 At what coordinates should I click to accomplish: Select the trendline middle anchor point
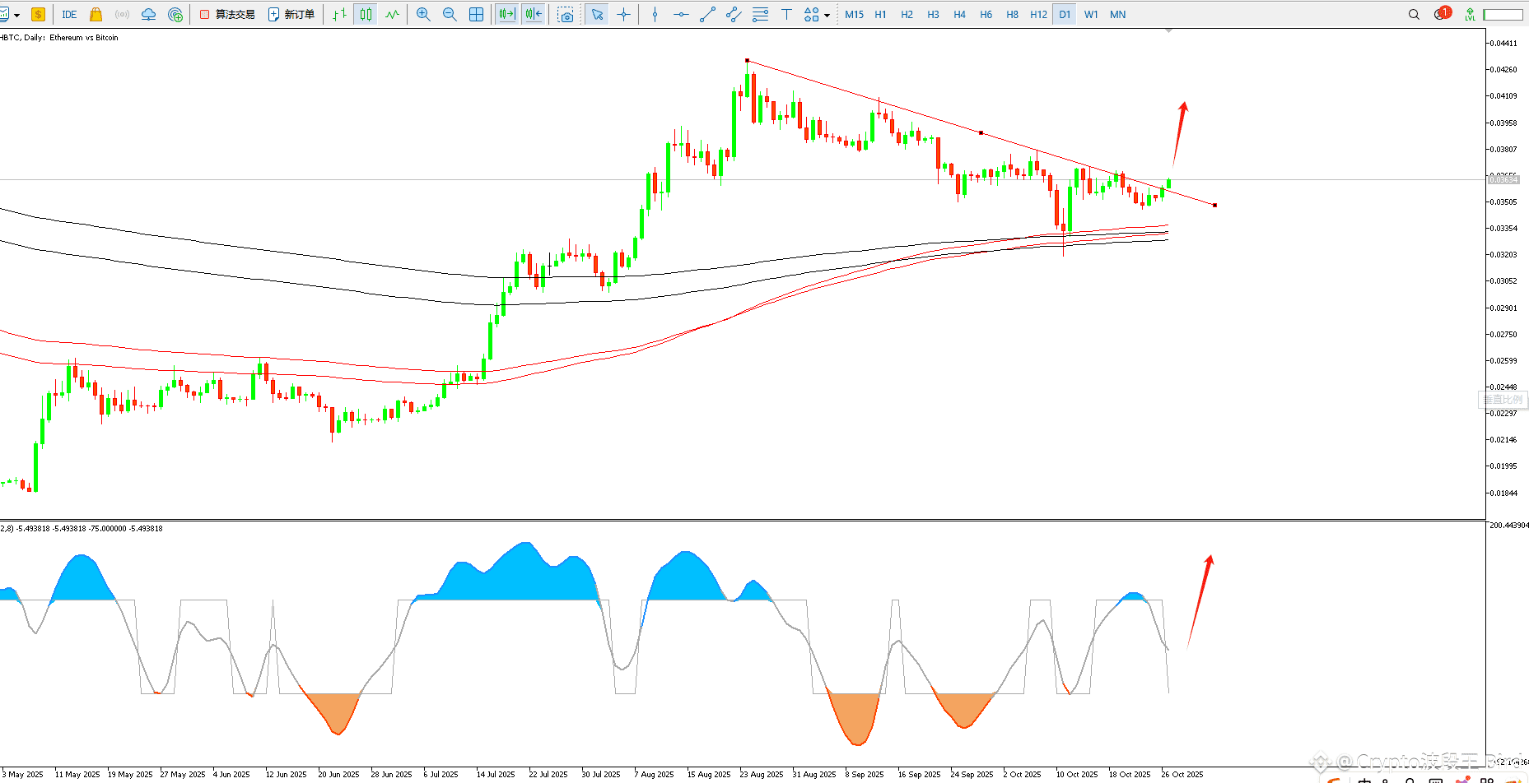[981, 132]
